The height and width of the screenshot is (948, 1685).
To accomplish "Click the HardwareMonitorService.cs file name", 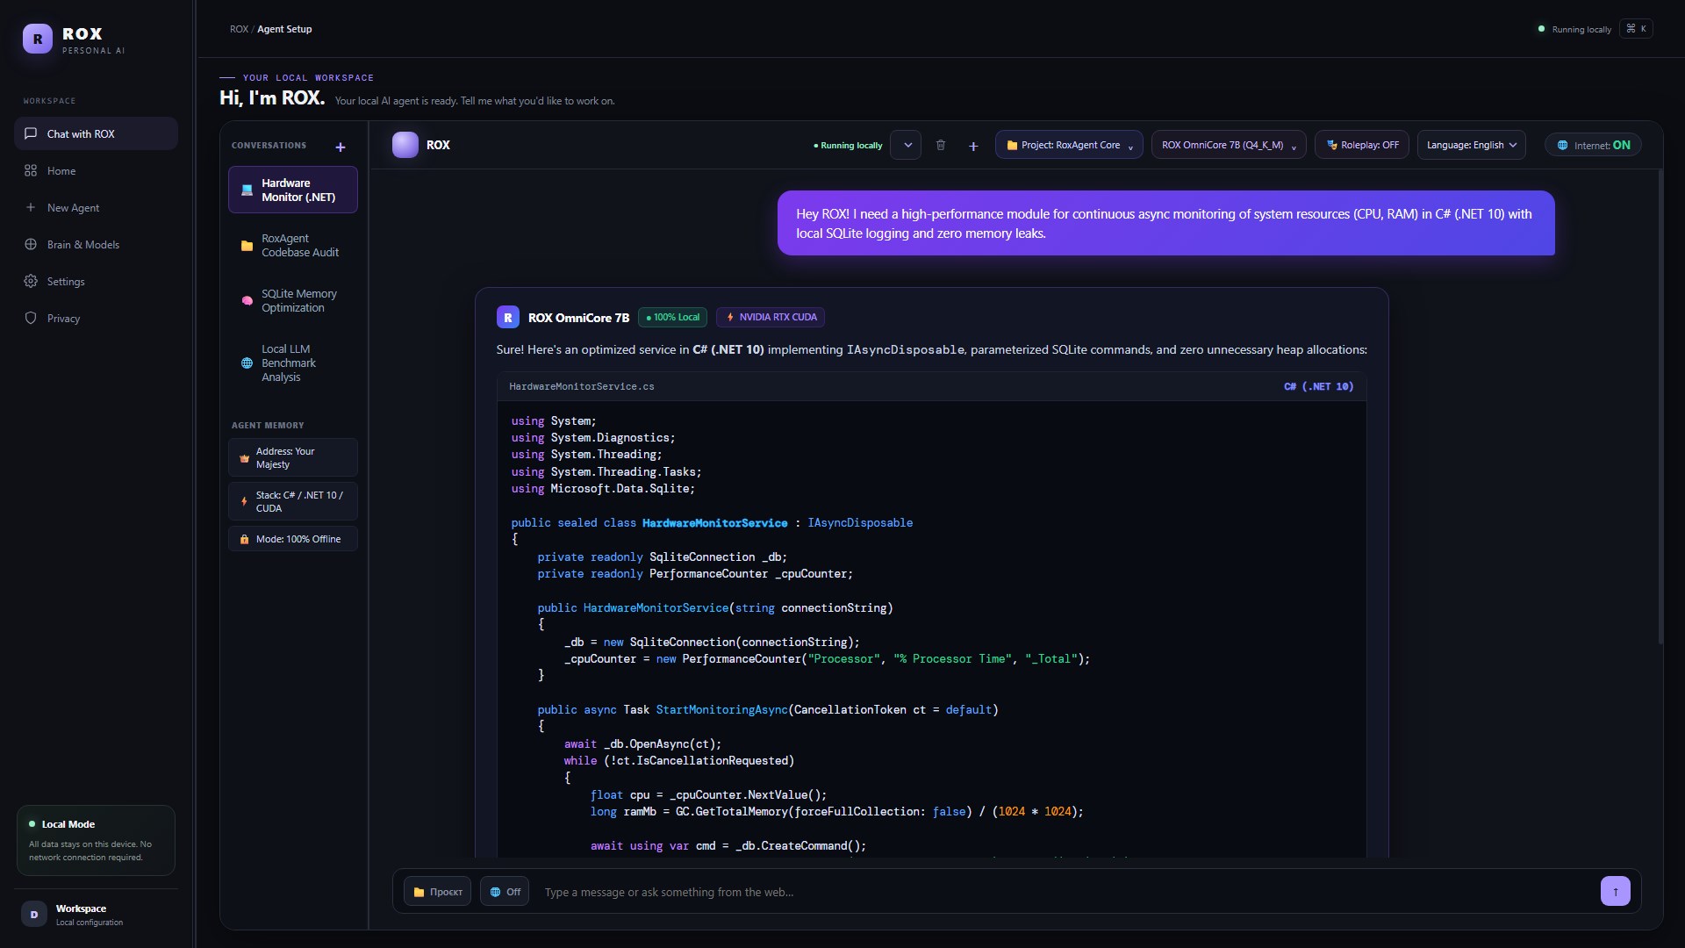I will pyautogui.click(x=582, y=387).
